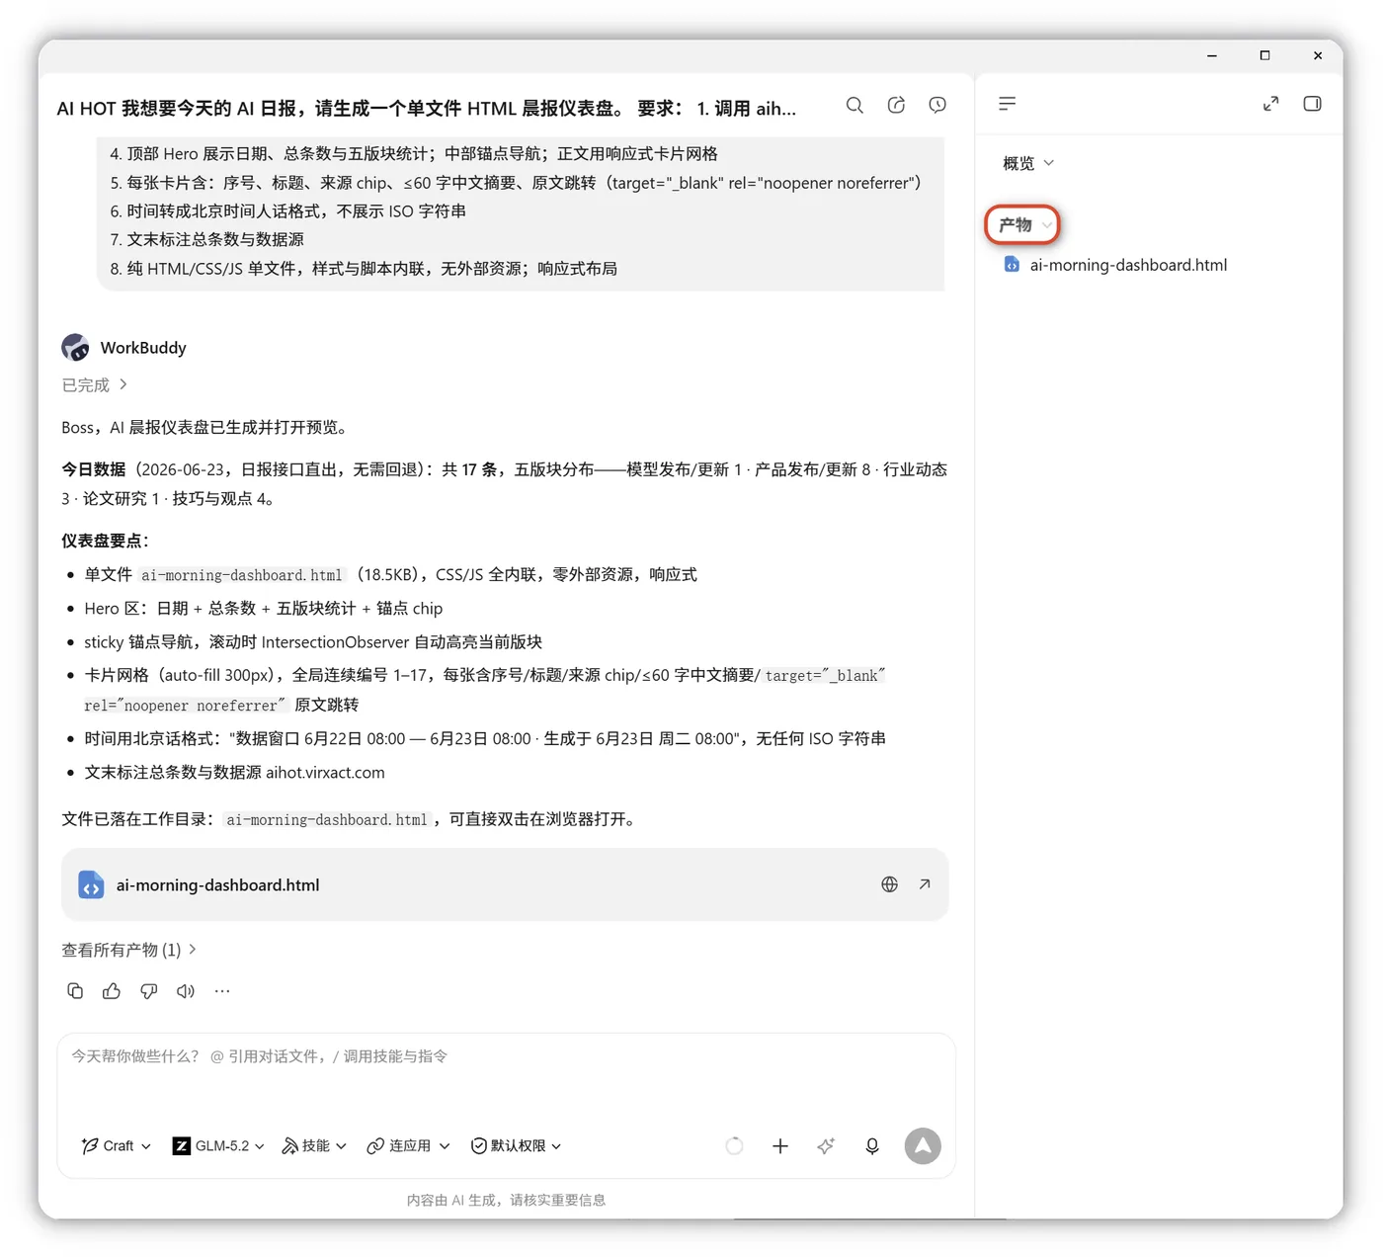Open ai-morning-dashboard.html in browser via globe icon

click(x=889, y=884)
